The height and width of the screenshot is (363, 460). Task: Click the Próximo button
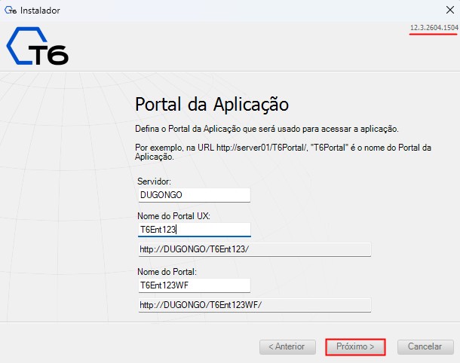click(355, 347)
